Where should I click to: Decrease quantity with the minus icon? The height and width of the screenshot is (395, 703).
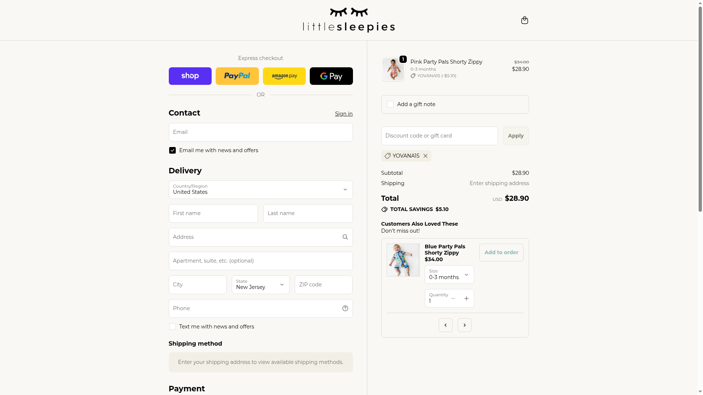(x=453, y=298)
